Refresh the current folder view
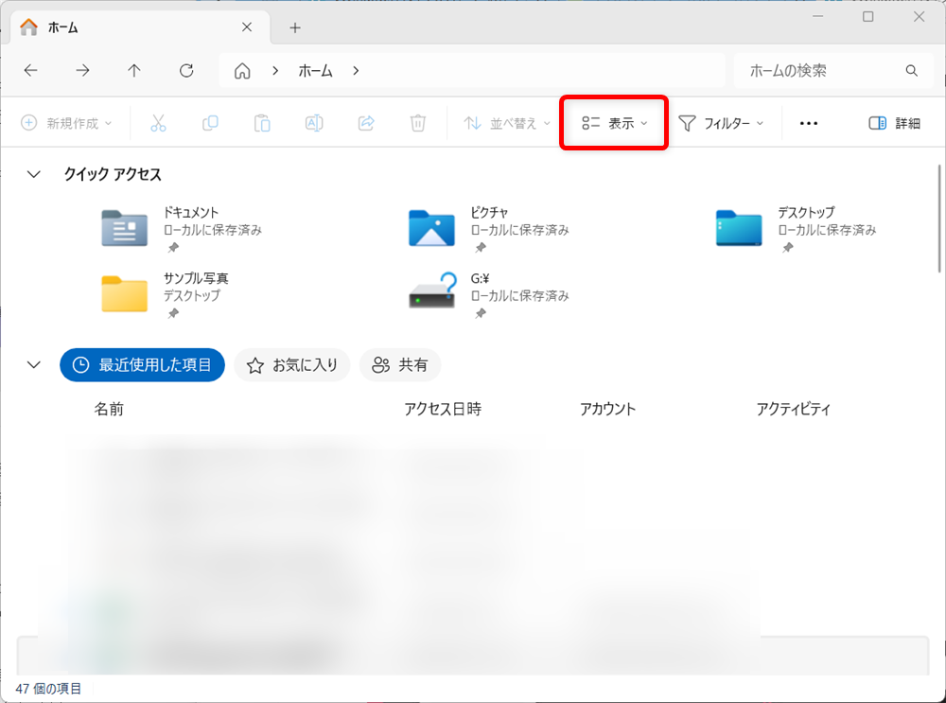This screenshot has height=703, width=946. pos(186,70)
